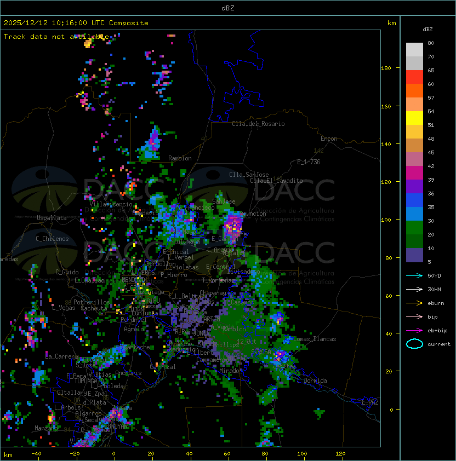
Task: Click the Encon place label
Action: [x=329, y=139]
